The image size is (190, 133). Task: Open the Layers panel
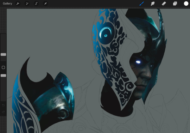(175, 4)
